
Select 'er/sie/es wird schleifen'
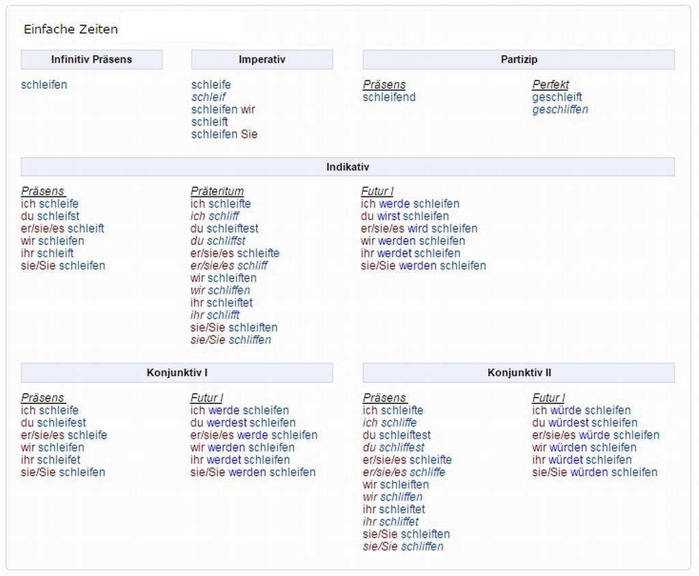(x=419, y=229)
